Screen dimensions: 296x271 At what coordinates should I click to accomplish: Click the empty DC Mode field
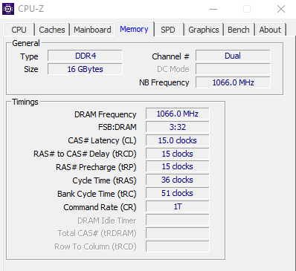point(233,69)
